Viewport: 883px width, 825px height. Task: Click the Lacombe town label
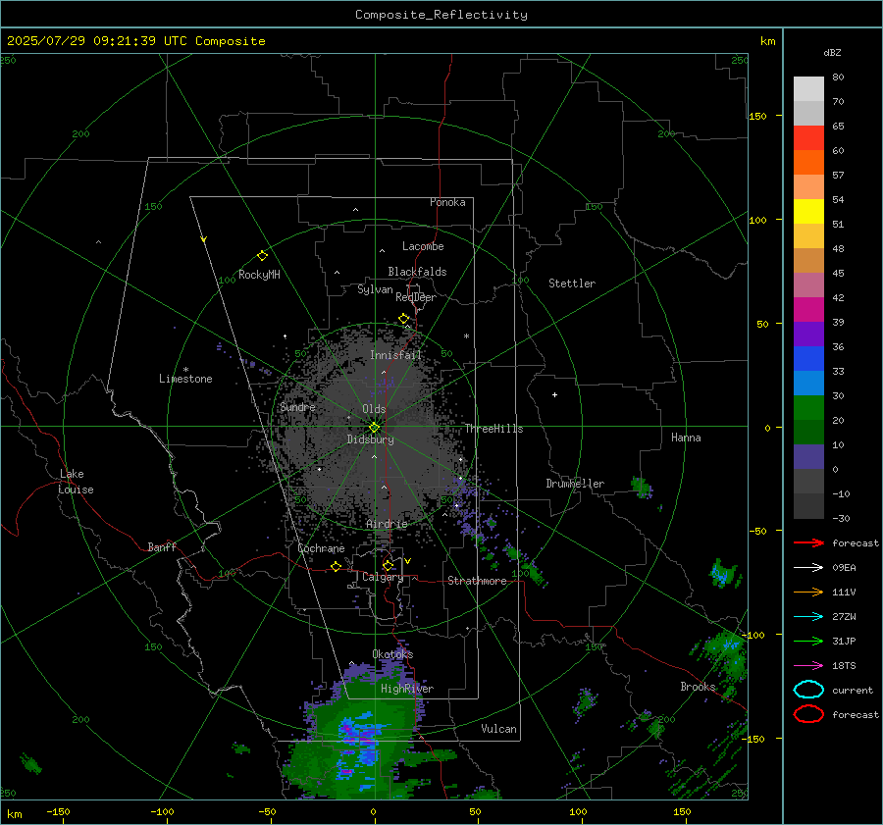(423, 246)
